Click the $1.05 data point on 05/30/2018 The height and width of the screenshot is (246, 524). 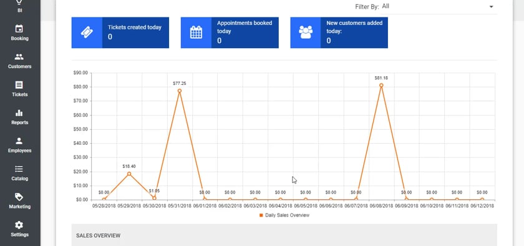[155, 198]
